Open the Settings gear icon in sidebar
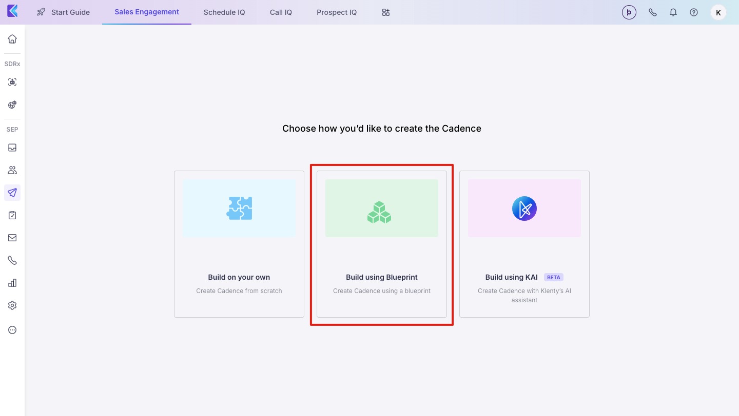Viewport: 739px width, 416px height. tap(12, 305)
